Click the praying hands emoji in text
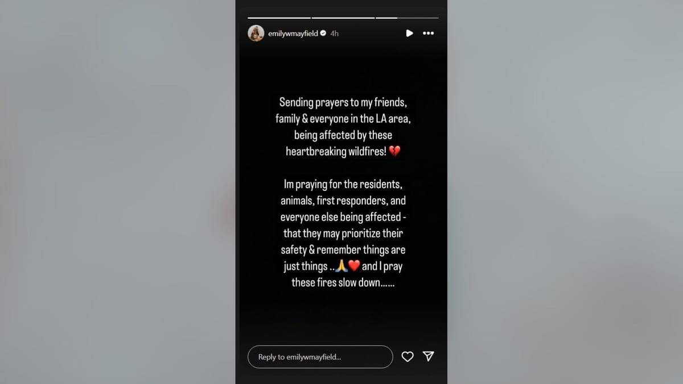Screen dimensions: 683x384 click(341, 266)
